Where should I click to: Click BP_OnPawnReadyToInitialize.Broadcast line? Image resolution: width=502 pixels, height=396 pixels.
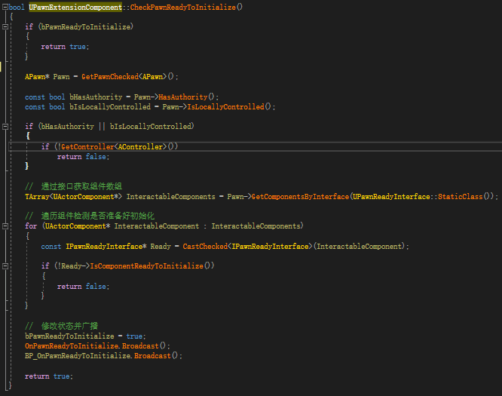[x=103, y=356]
